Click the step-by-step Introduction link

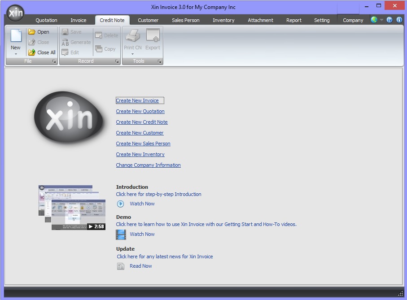[x=158, y=194]
